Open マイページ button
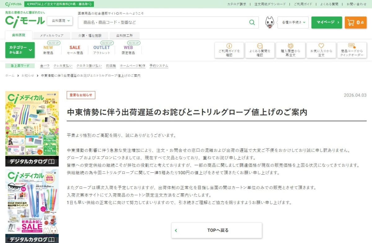Viewport: 372px width, 243px height. (326, 22)
